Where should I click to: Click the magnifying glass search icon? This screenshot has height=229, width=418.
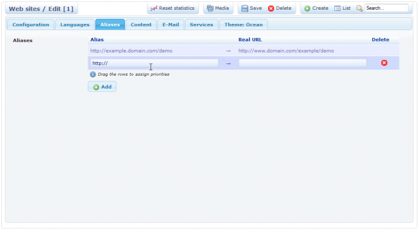359,9
